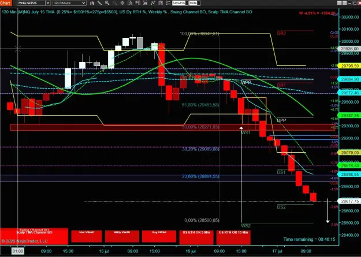The width and height of the screenshot is (361, 257).
Task: Click the zoom out magnifier icon
Action: point(115,3)
